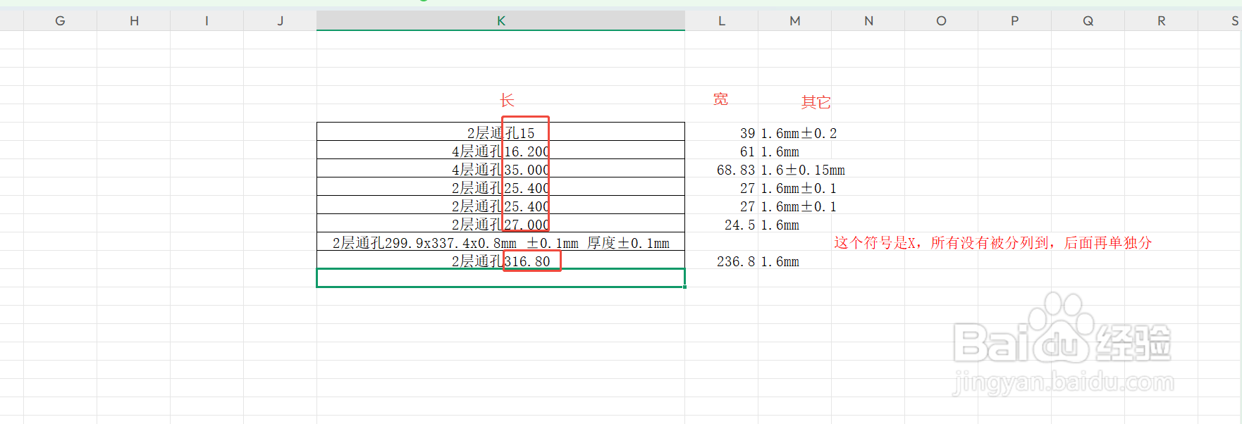Select column L header
The image size is (1242, 424).
[721, 21]
